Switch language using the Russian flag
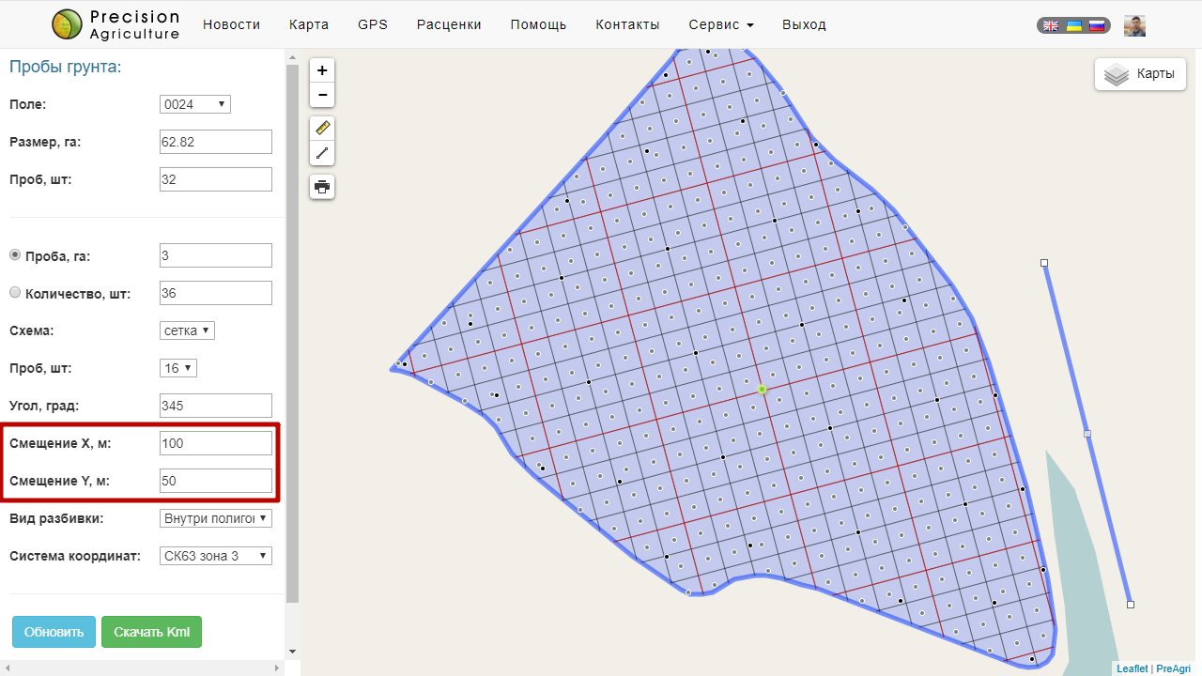Viewport: 1202px width, 676px height. pyautogui.click(x=1095, y=25)
